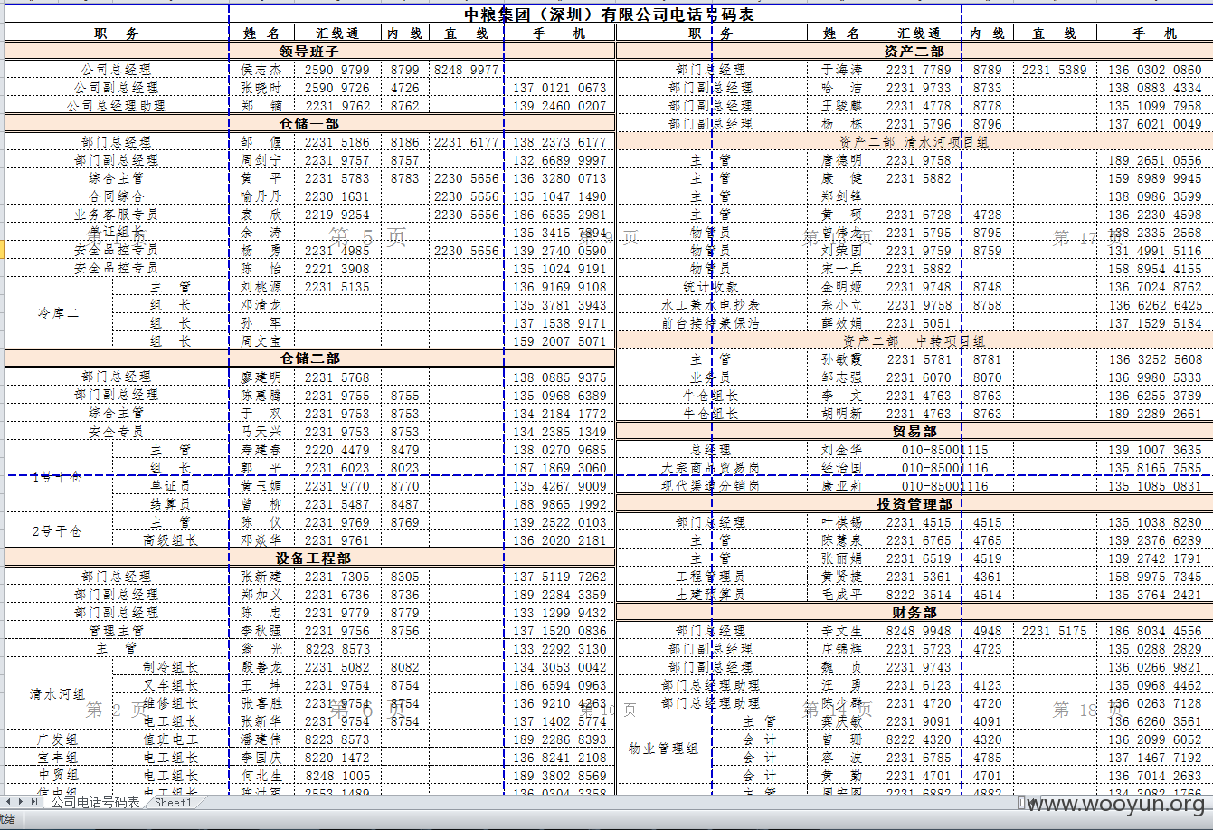Click the horizontal scrollbar at the bottom
The height and width of the screenshot is (830, 1213).
[x=1117, y=802]
